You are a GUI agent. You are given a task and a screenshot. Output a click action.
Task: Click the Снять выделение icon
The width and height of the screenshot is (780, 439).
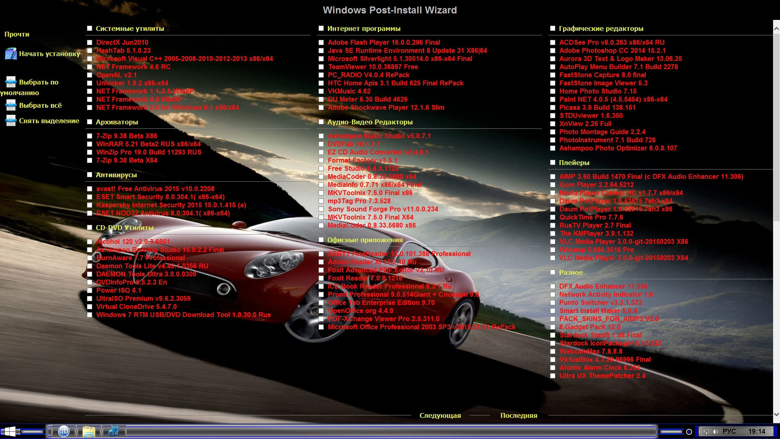tap(11, 121)
